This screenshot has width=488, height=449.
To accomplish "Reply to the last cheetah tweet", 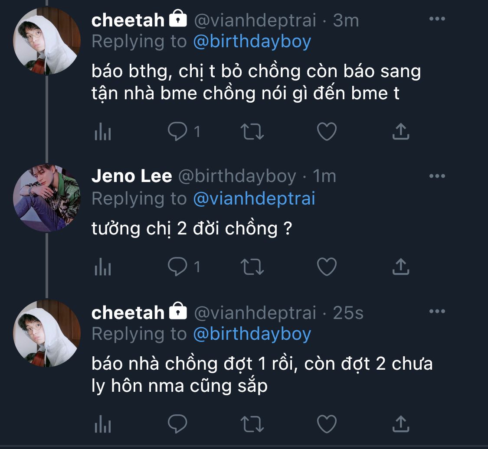I will pos(177,424).
